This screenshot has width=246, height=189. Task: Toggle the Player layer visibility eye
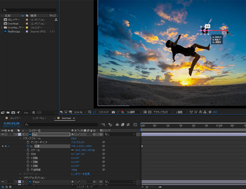3,182
